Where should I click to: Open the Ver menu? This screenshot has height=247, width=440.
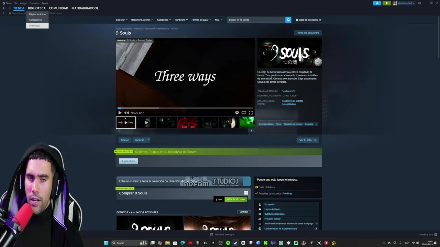coord(16,3)
